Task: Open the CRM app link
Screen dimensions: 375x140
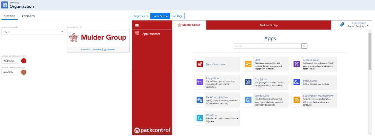Action: click(x=257, y=60)
